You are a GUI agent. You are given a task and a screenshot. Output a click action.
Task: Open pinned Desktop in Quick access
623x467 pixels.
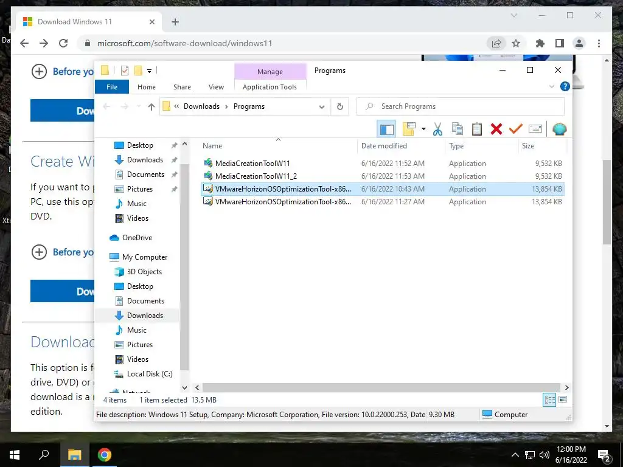click(x=140, y=145)
